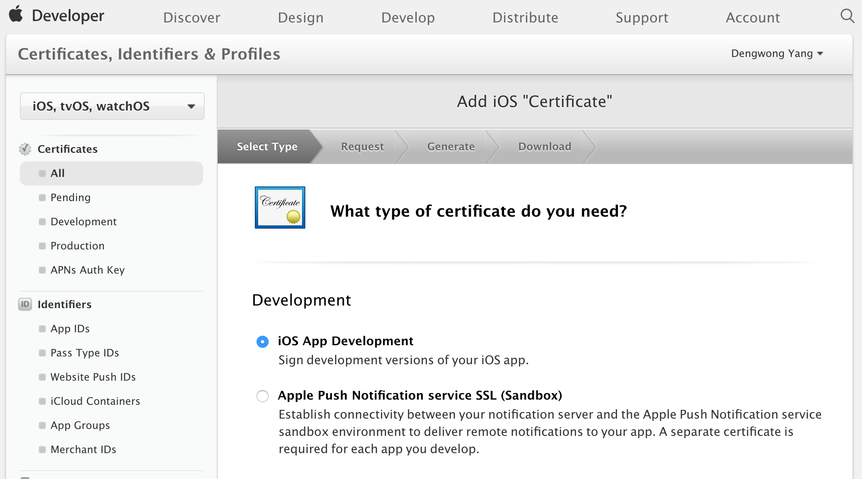Show Development certificates in sidebar

click(x=83, y=222)
